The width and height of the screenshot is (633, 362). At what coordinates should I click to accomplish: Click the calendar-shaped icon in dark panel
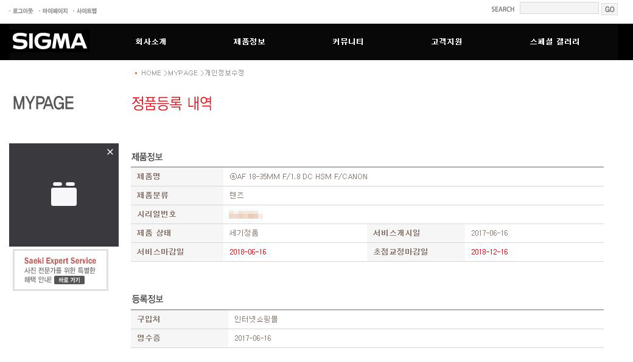64,194
